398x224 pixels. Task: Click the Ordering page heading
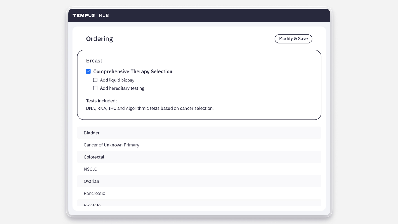point(99,39)
